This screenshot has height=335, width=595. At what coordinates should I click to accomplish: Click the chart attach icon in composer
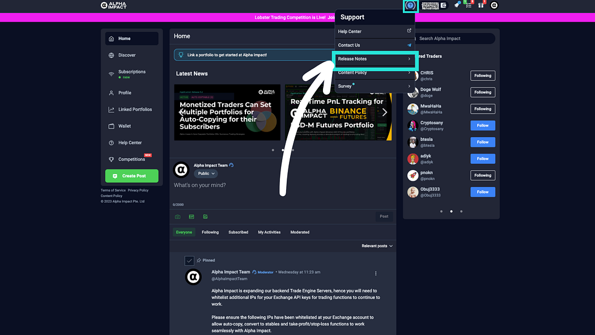205,217
